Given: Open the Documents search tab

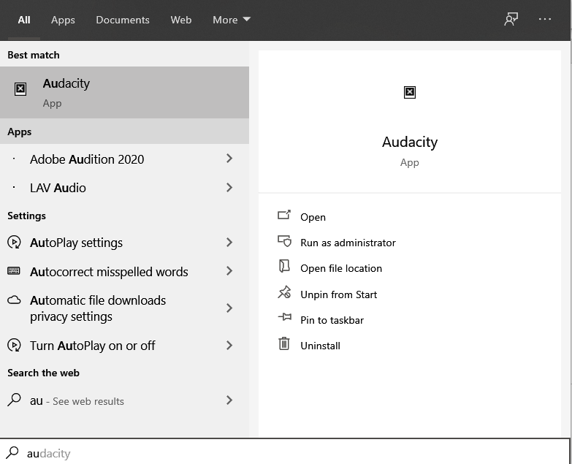Looking at the screenshot, I should pos(123,20).
